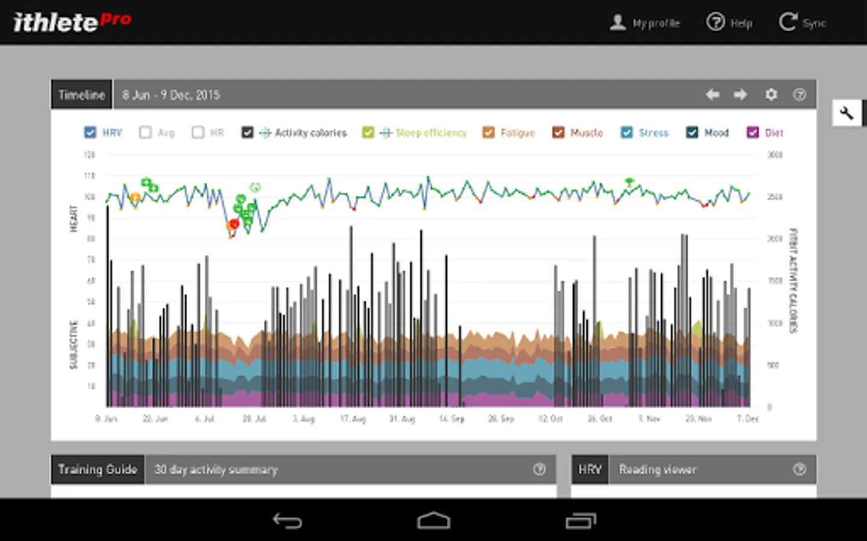Image resolution: width=867 pixels, height=541 pixels.
Task: Click the Sleep efficiency crosshair icon
Action: coord(387,132)
